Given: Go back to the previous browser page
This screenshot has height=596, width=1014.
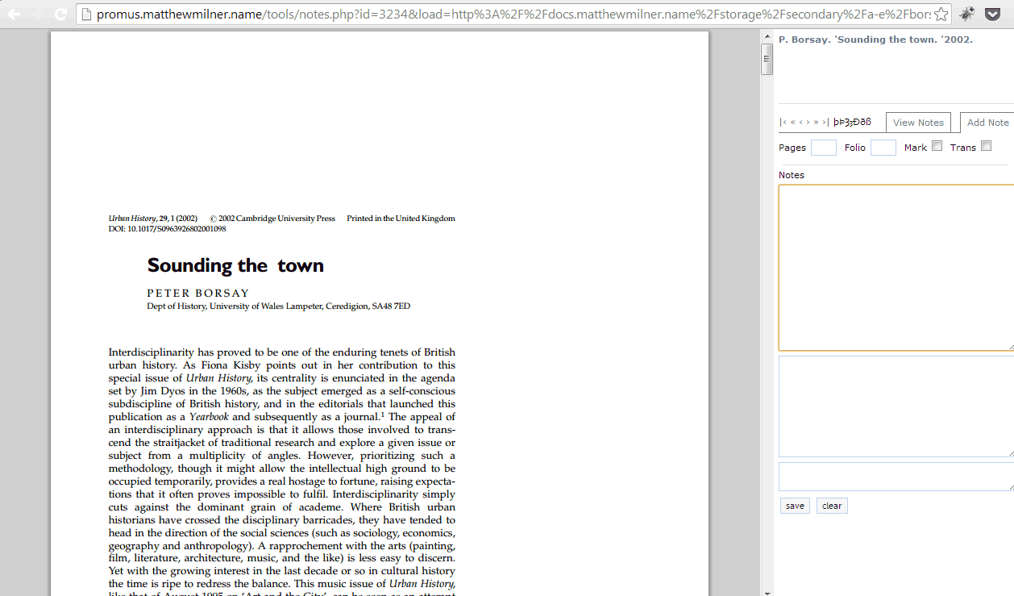Looking at the screenshot, I should pos(15,14).
